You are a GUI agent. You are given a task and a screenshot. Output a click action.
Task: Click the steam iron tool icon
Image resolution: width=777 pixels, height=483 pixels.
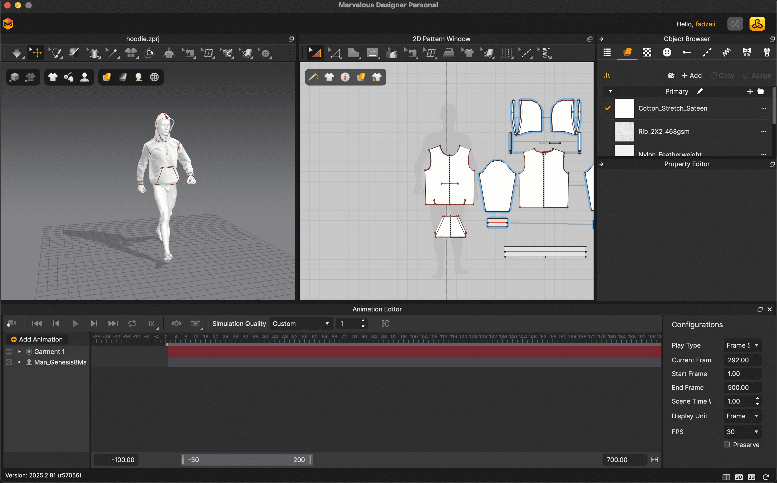point(448,53)
